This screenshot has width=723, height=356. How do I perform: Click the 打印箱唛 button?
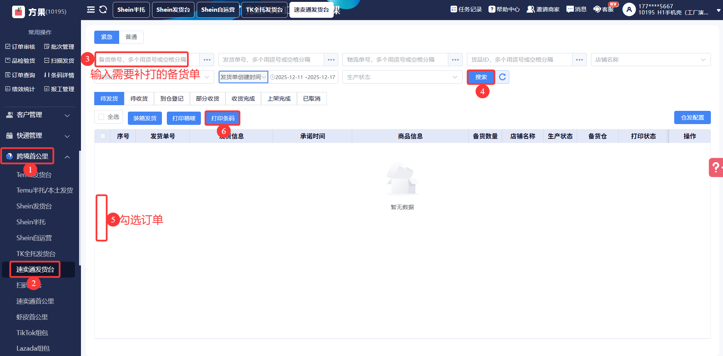[x=184, y=118]
